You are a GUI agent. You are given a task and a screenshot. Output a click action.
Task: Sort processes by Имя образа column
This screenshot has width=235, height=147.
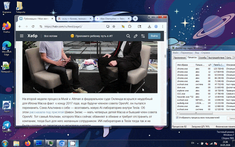point(185,65)
